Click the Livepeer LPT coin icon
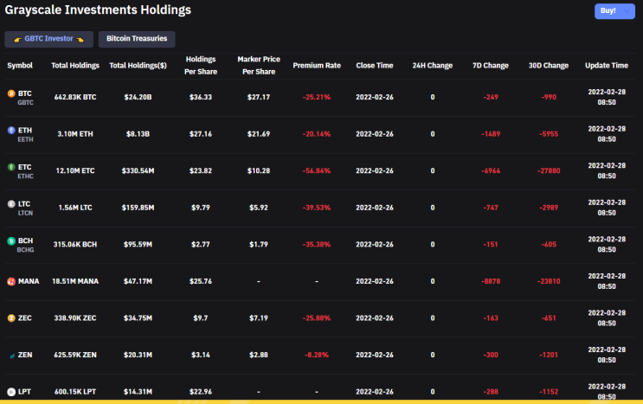The width and height of the screenshot is (643, 404). pos(10,392)
